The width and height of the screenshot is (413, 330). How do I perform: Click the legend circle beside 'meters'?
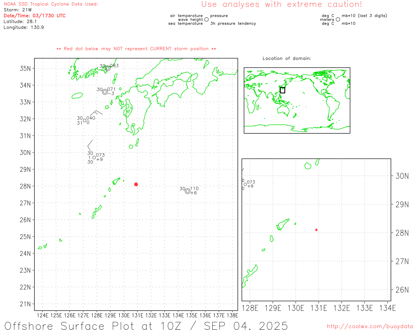(x=338, y=19)
